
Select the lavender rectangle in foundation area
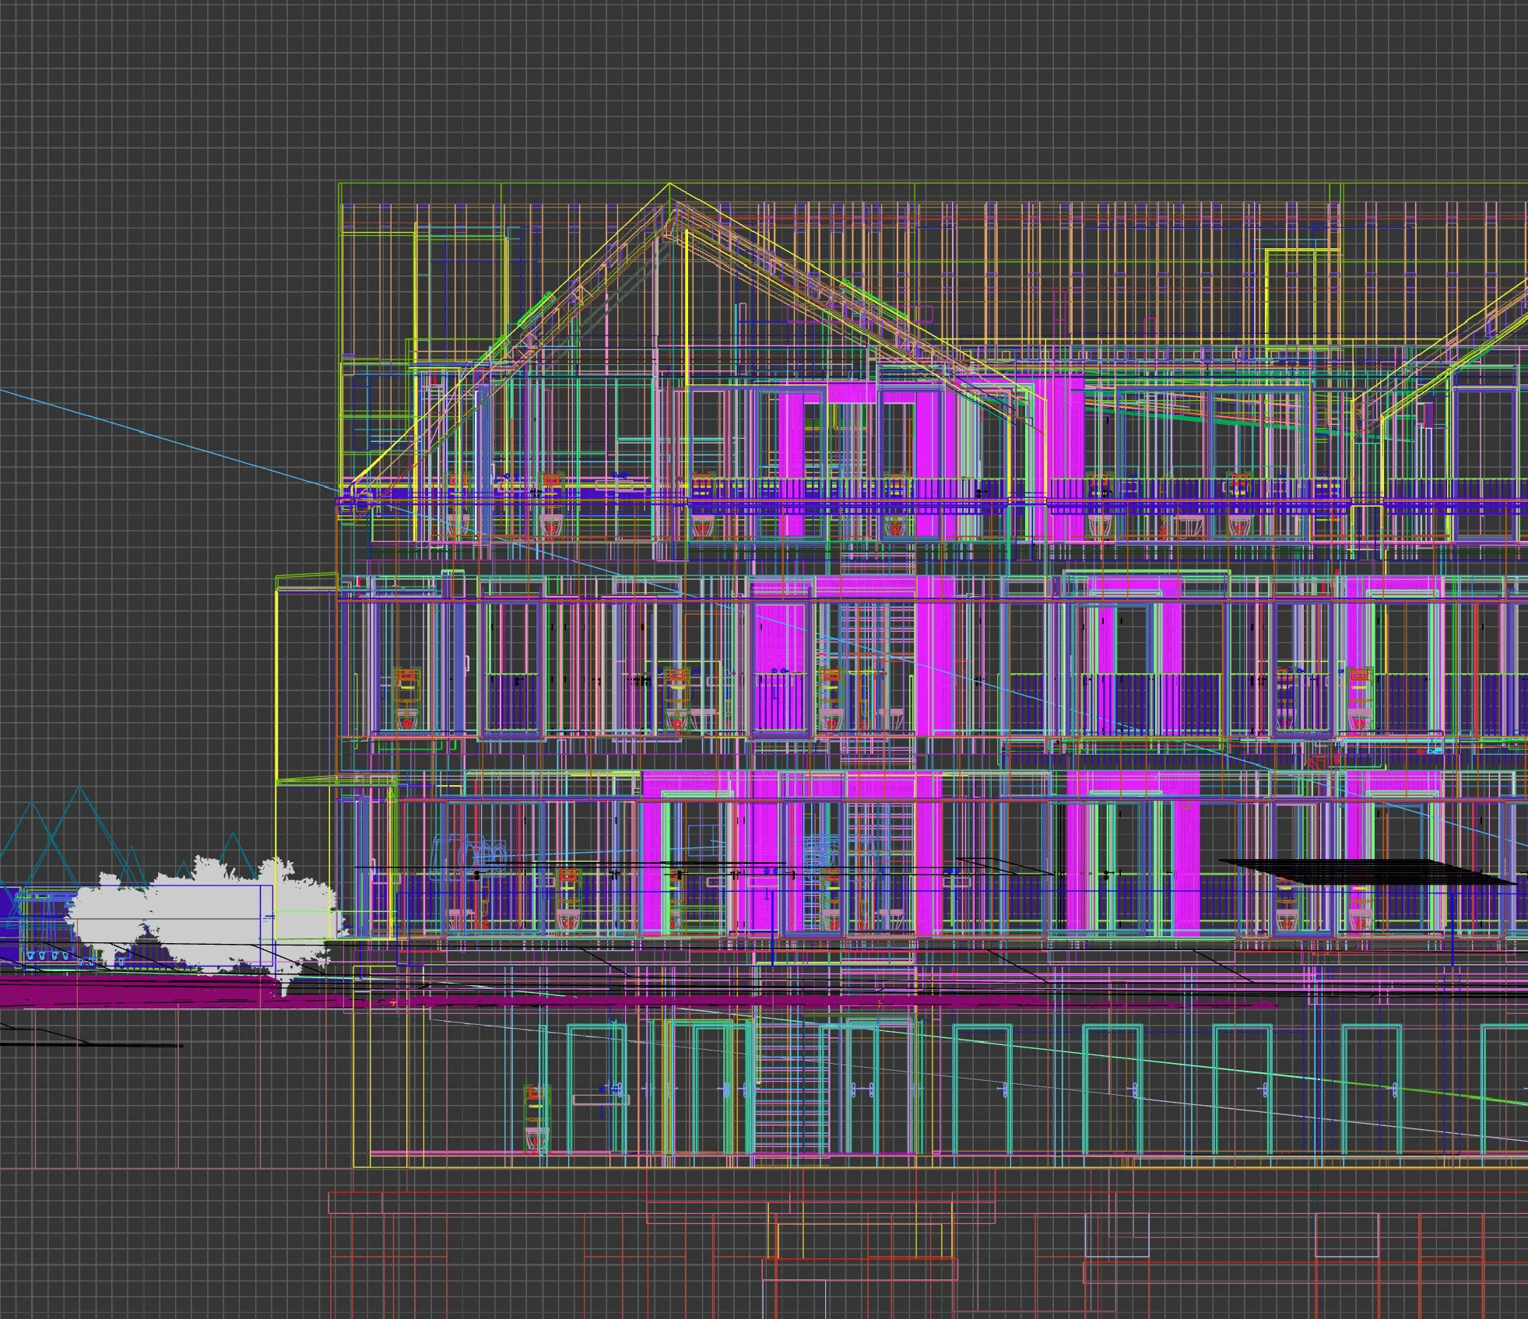point(1117,1236)
